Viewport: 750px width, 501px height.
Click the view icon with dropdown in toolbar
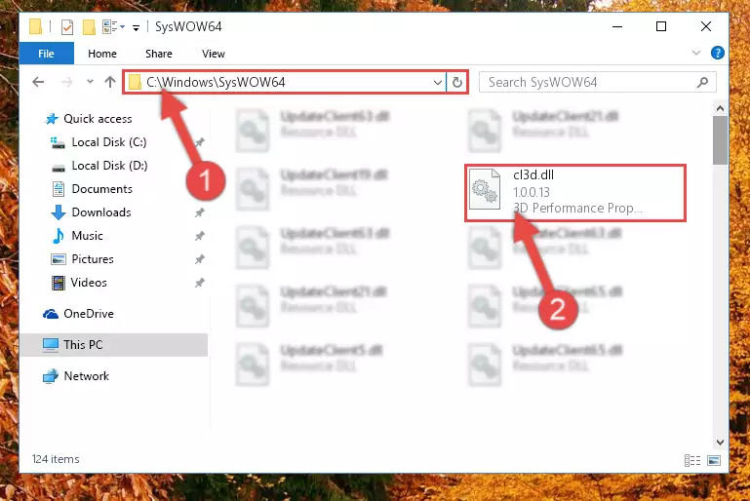(x=113, y=27)
